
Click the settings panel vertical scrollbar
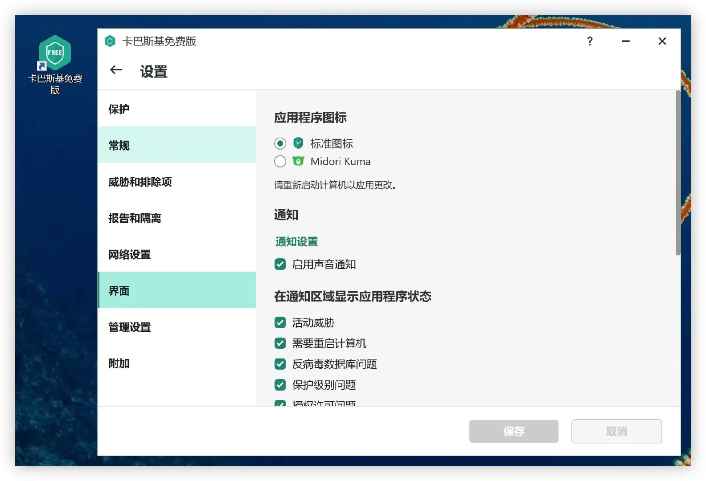[x=678, y=174]
